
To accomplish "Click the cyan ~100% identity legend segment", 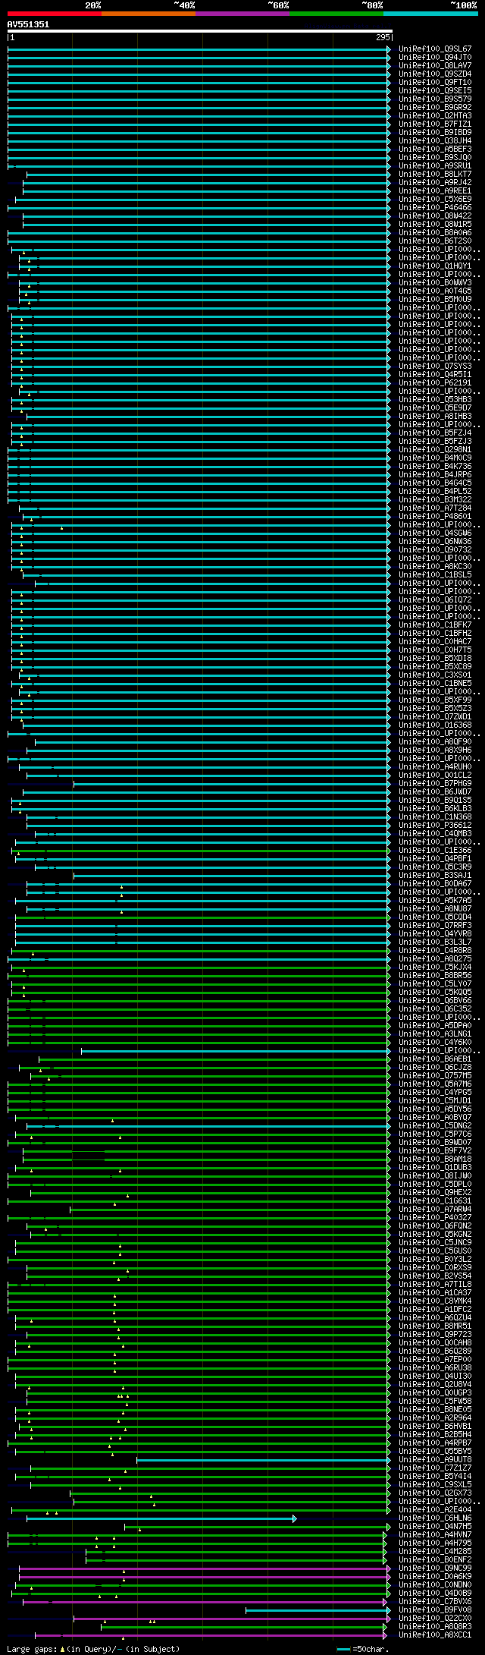I will [x=430, y=14].
